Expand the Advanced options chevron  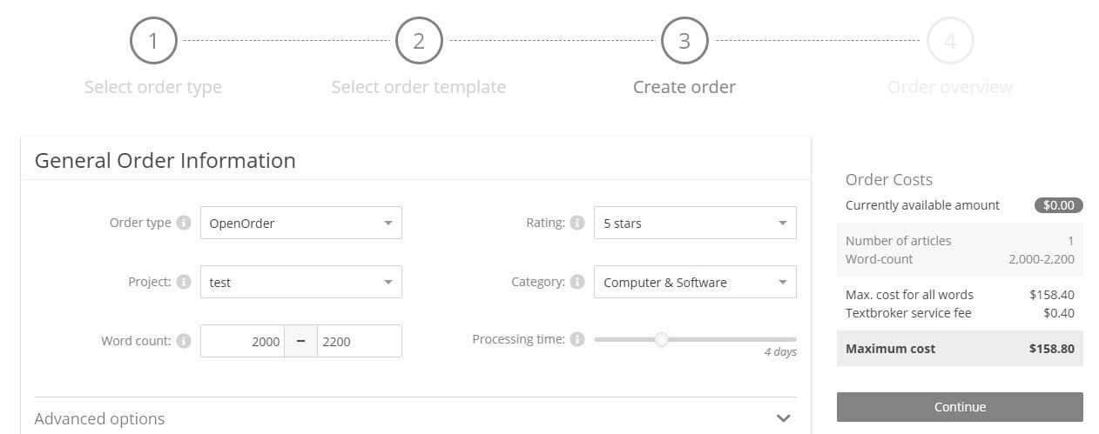tap(784, 418)
